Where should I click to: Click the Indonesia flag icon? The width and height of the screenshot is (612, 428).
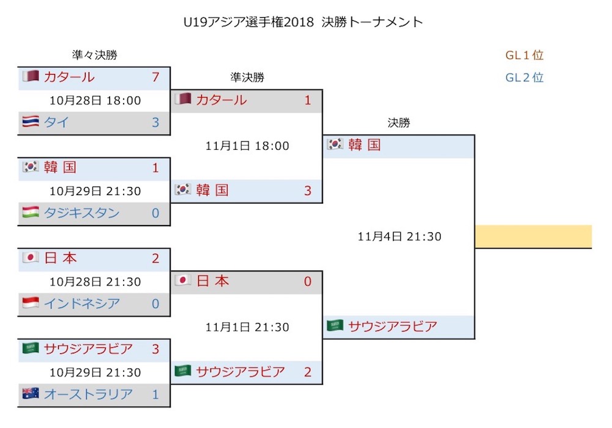tap(31, 303)
